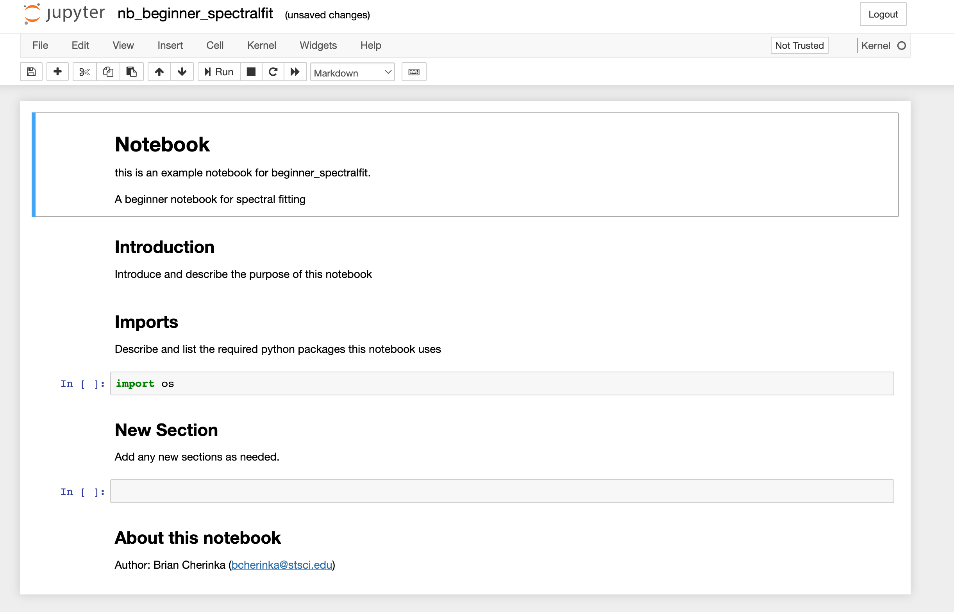Click the Kernel busy status indicator circle
This screenshot has height=612, width=954.
point(901,45)
